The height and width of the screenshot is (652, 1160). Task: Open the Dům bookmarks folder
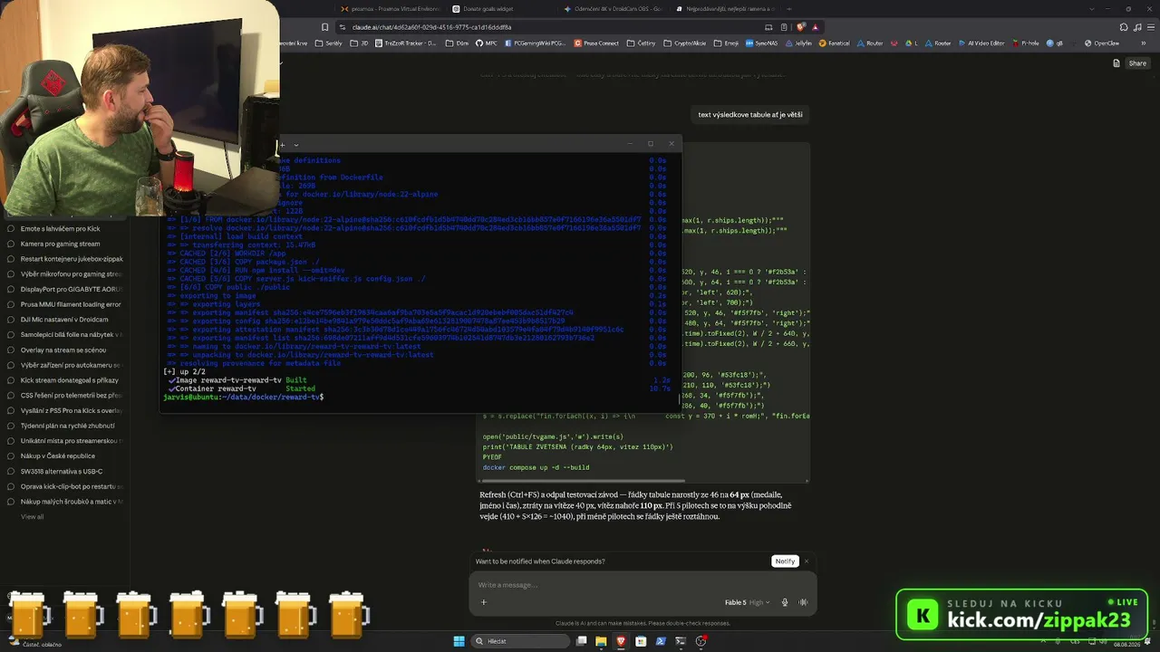(458, 43)
